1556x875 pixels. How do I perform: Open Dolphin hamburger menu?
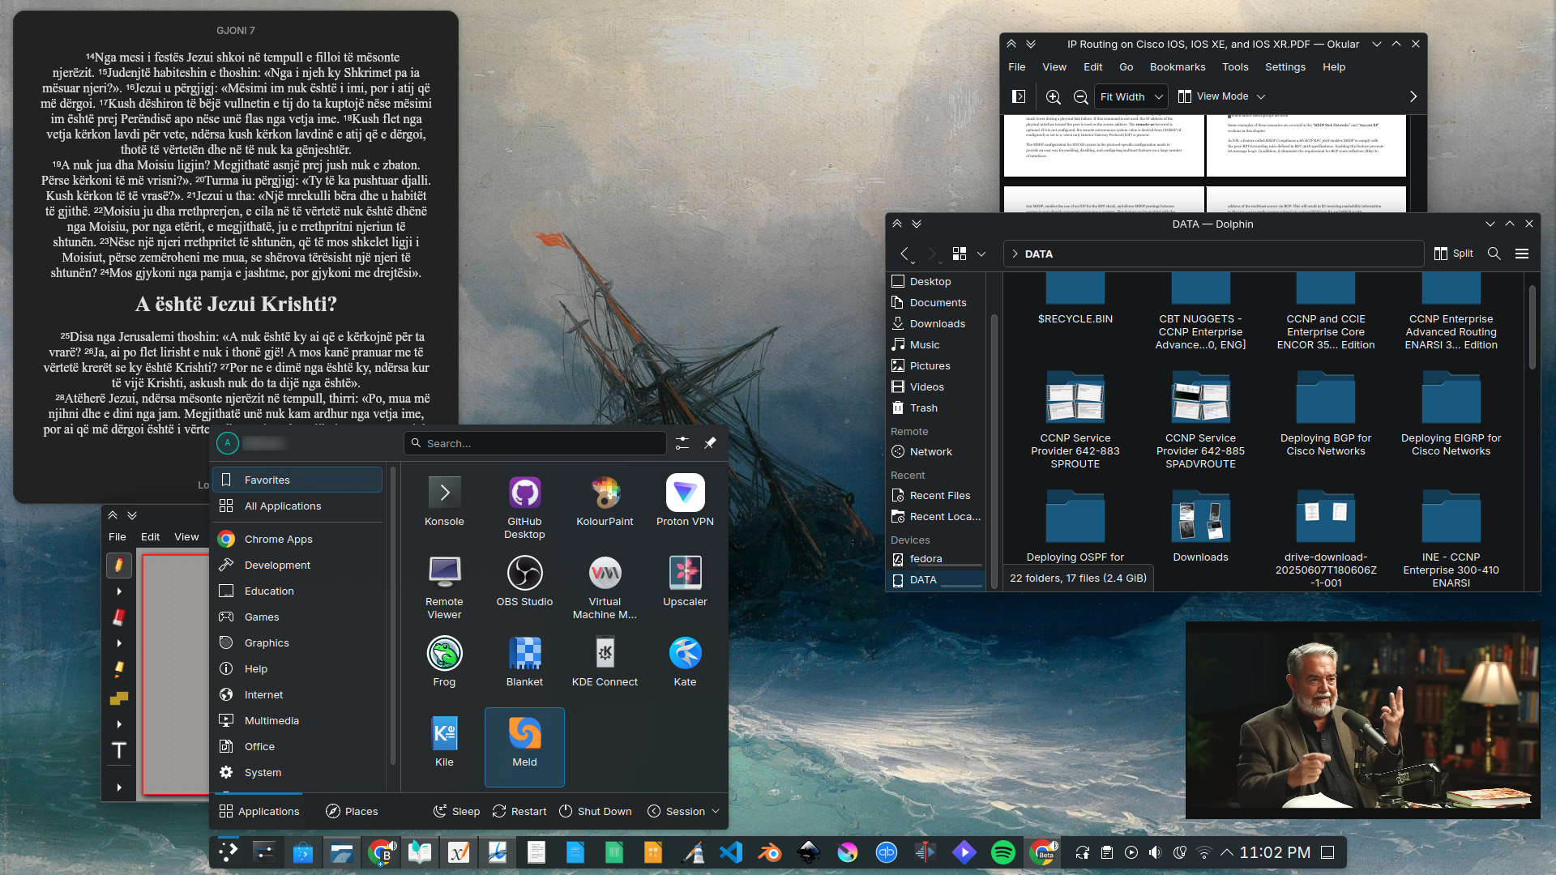click(1522, 254)
